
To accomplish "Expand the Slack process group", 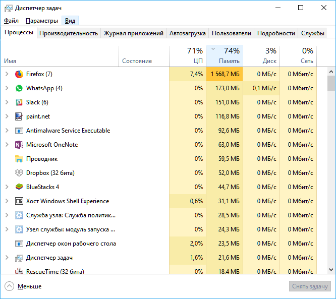I will point(7,102).
